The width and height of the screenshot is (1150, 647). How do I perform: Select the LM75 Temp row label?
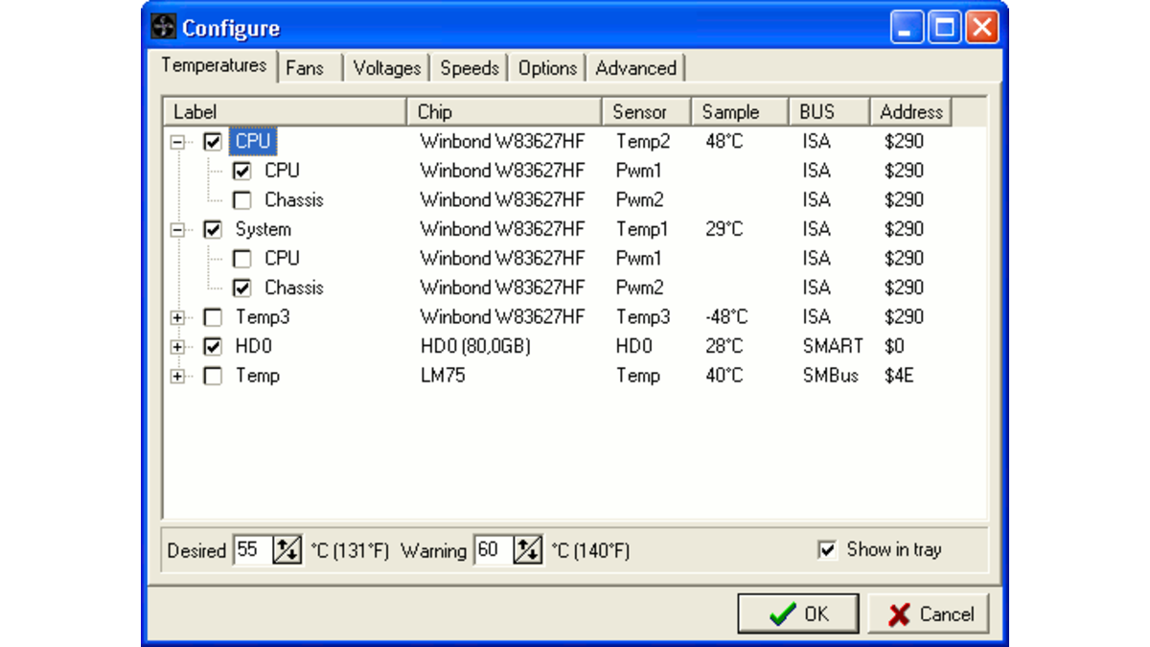[258, 376]
